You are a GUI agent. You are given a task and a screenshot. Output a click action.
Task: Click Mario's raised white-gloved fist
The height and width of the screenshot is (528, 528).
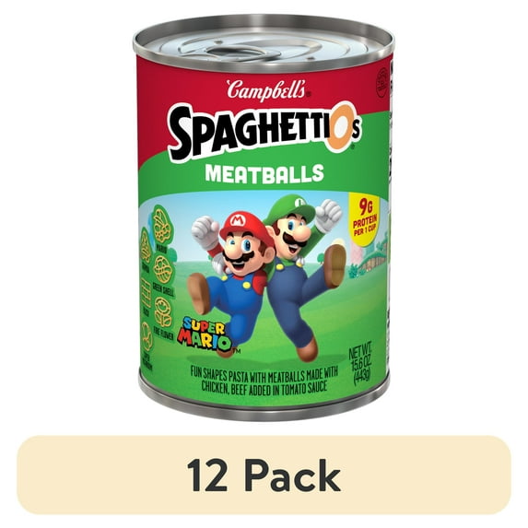tap(205, 233)
